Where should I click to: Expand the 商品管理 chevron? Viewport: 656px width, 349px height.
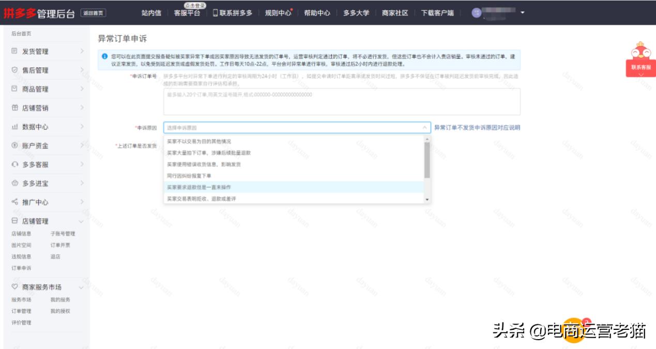pyautogui.click(x=82, y=89)
